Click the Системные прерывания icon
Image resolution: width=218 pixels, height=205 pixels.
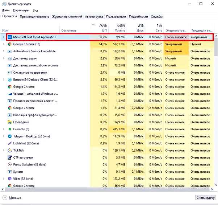tap(9, 73)
